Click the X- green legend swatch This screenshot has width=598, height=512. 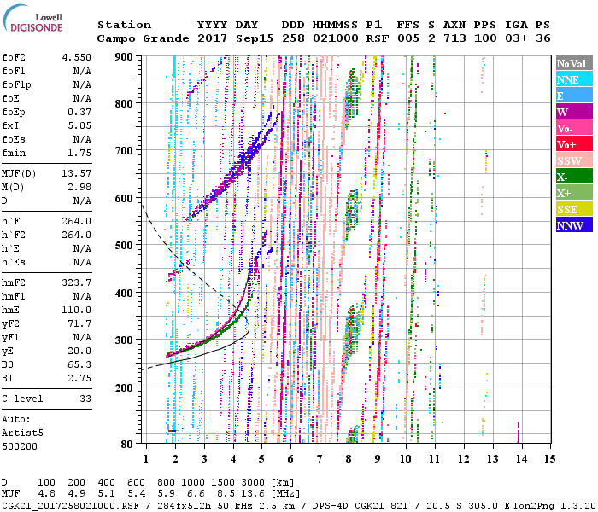pos(572,177)
